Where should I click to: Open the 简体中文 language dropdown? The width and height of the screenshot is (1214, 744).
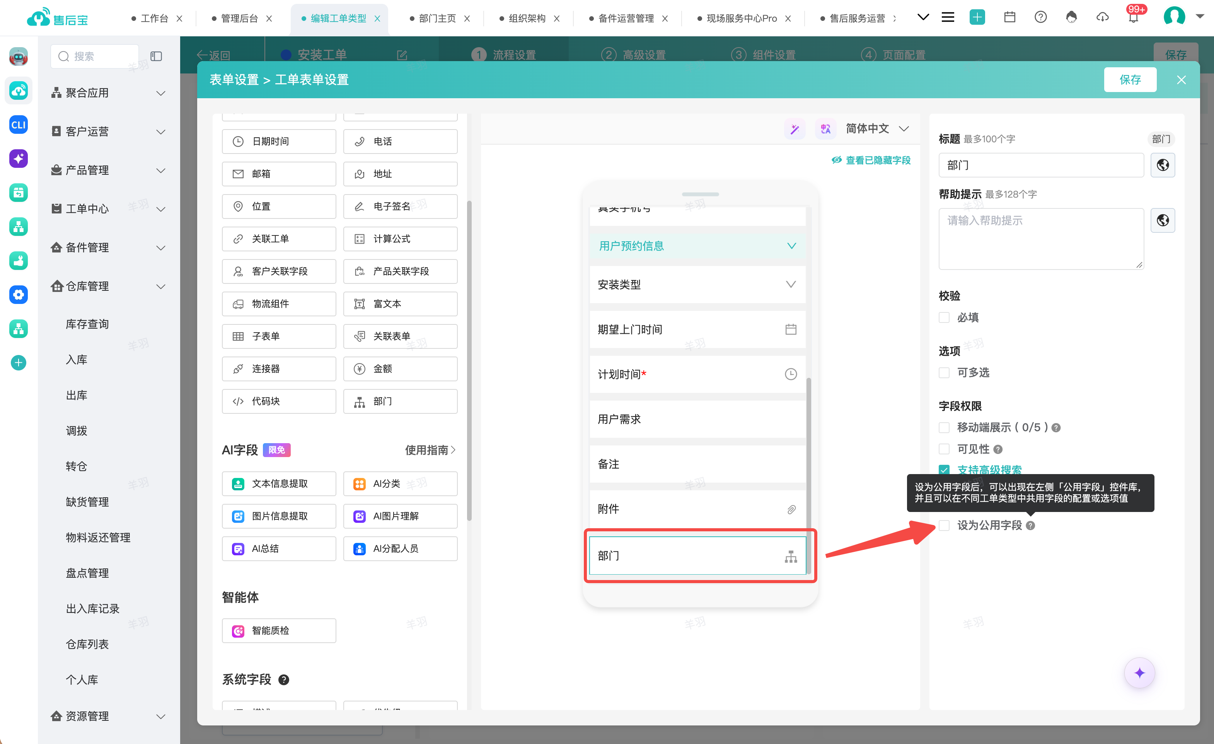(878, 129)
